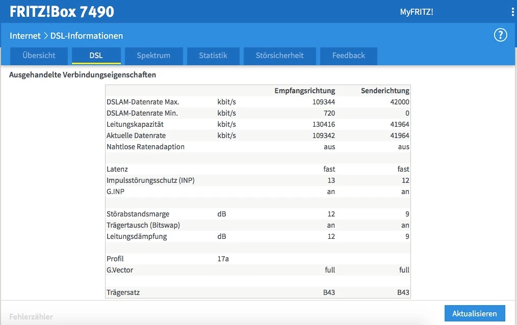Screen dimensions: 517x325
Task: Click the Leitungskapazität send value 41964
Action: pyautogui.click(x=400, y=124)
